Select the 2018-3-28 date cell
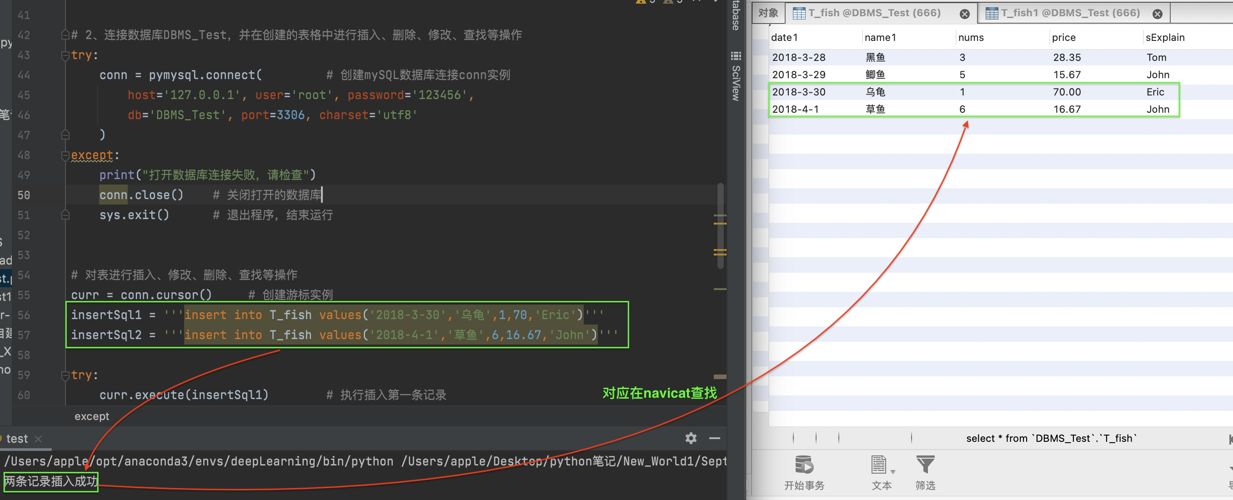 point(798,57)
